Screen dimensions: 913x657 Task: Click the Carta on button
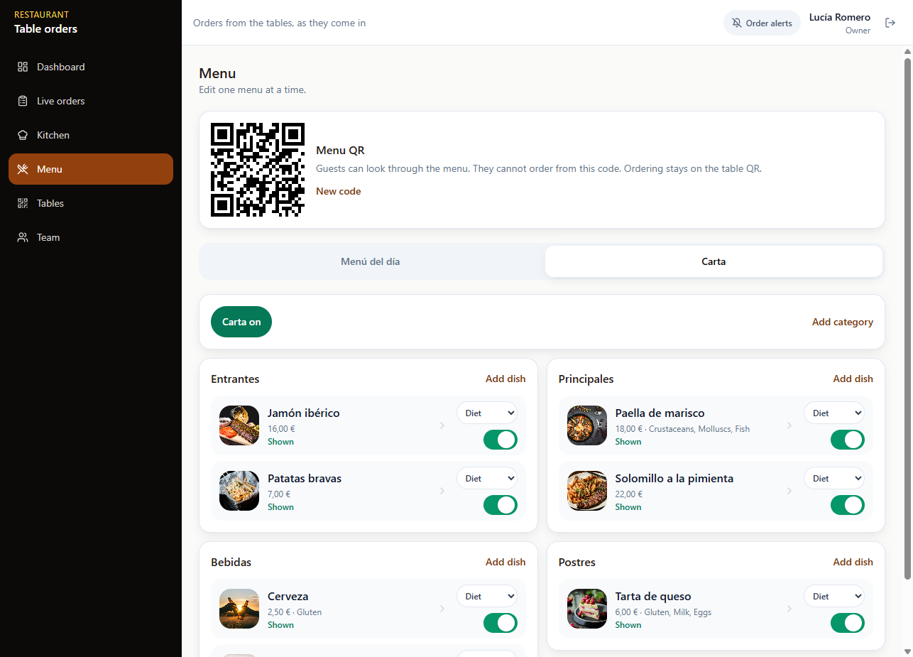[241, 322]
